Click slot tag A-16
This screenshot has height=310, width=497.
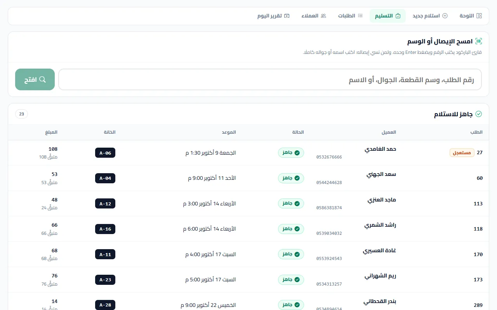point(105,229)
